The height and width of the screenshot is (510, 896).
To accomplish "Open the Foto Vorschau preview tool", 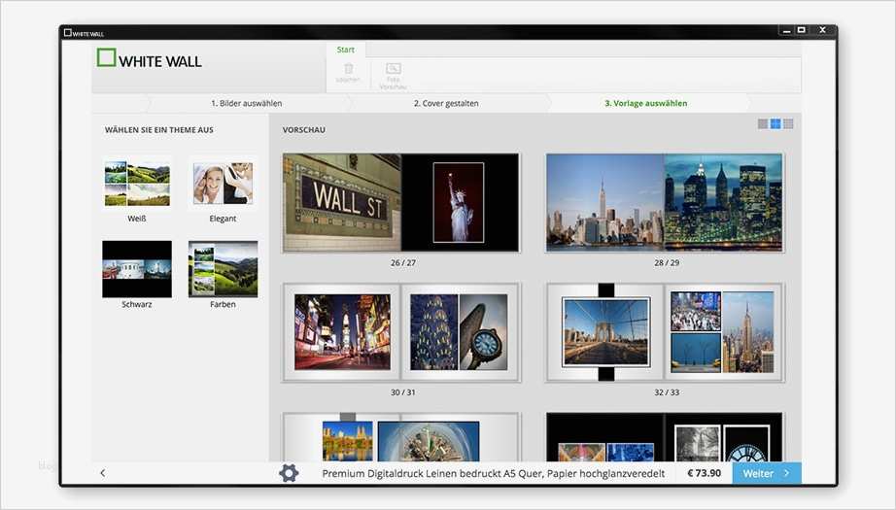I will click(x=393, y=70).
